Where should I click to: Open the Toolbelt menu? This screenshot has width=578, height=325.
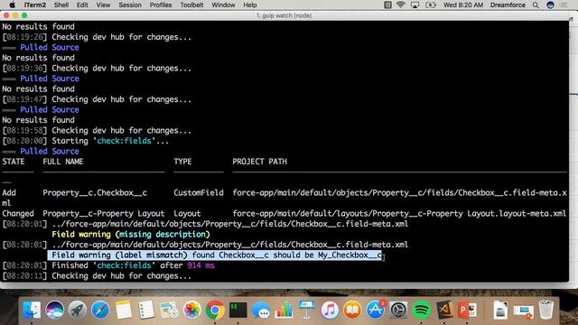point(191,5)
